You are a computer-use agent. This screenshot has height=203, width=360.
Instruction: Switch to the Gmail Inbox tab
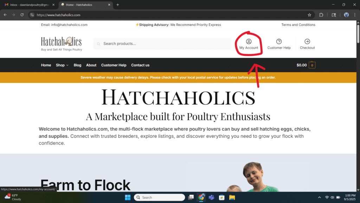pyautogui.click(x=29, y=5)
